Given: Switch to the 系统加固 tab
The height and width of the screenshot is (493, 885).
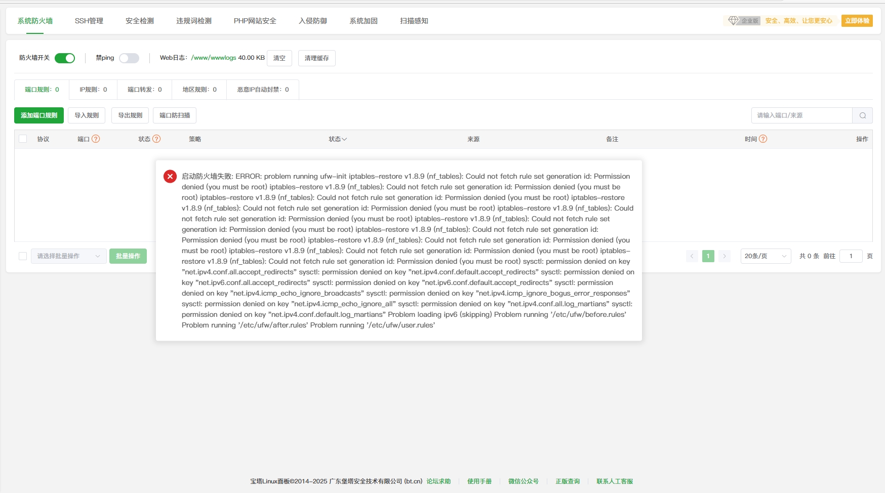Looking at the screenshot, I should pyautogui.click(x=364, y=21).
